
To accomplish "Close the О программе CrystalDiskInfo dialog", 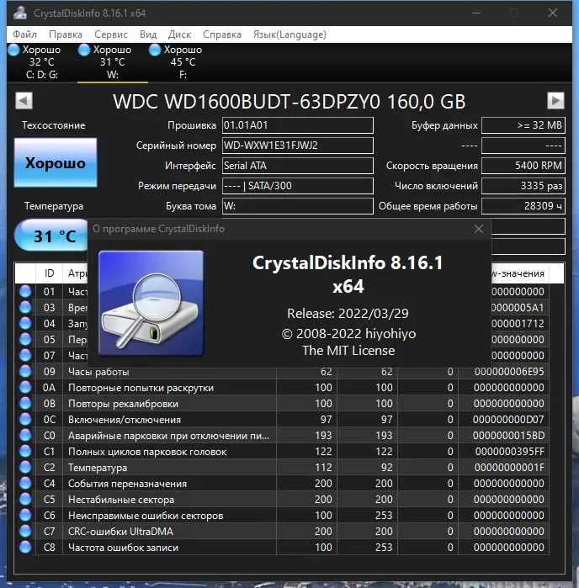I will [x=479, y=229].
